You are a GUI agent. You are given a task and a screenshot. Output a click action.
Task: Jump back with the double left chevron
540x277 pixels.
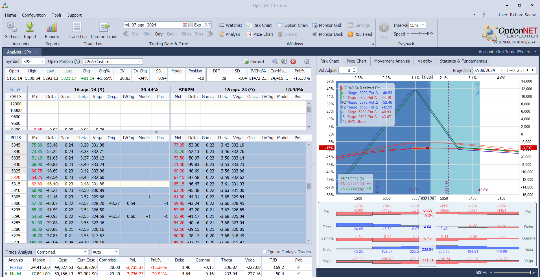point(126,34)
